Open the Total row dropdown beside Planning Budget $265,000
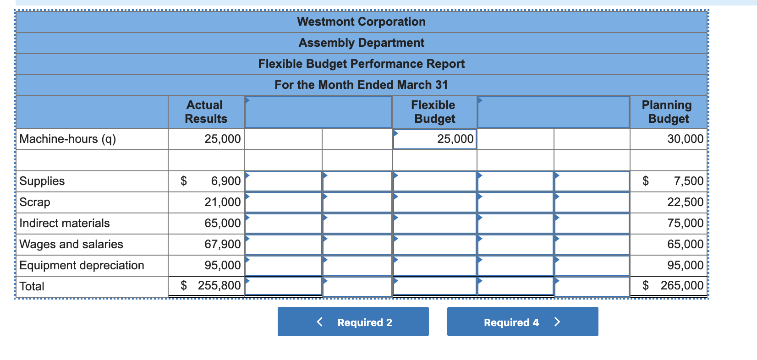 click(592, 286)
